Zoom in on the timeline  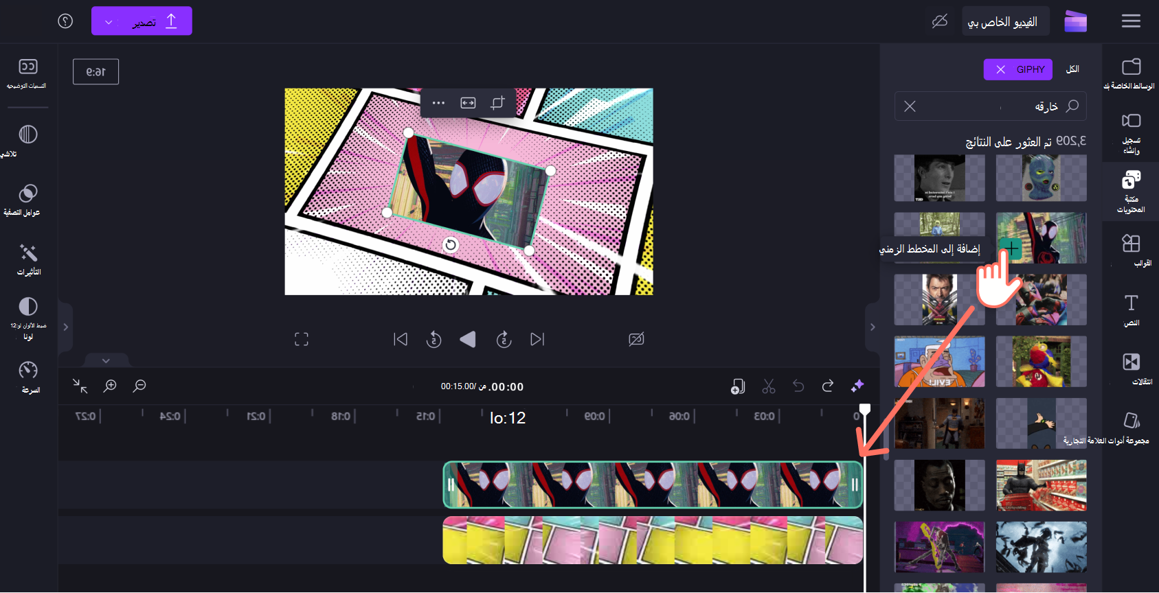coord(110,386)
